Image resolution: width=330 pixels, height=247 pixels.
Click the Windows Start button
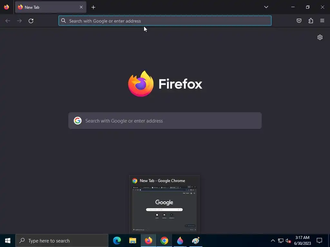[8, 241]
